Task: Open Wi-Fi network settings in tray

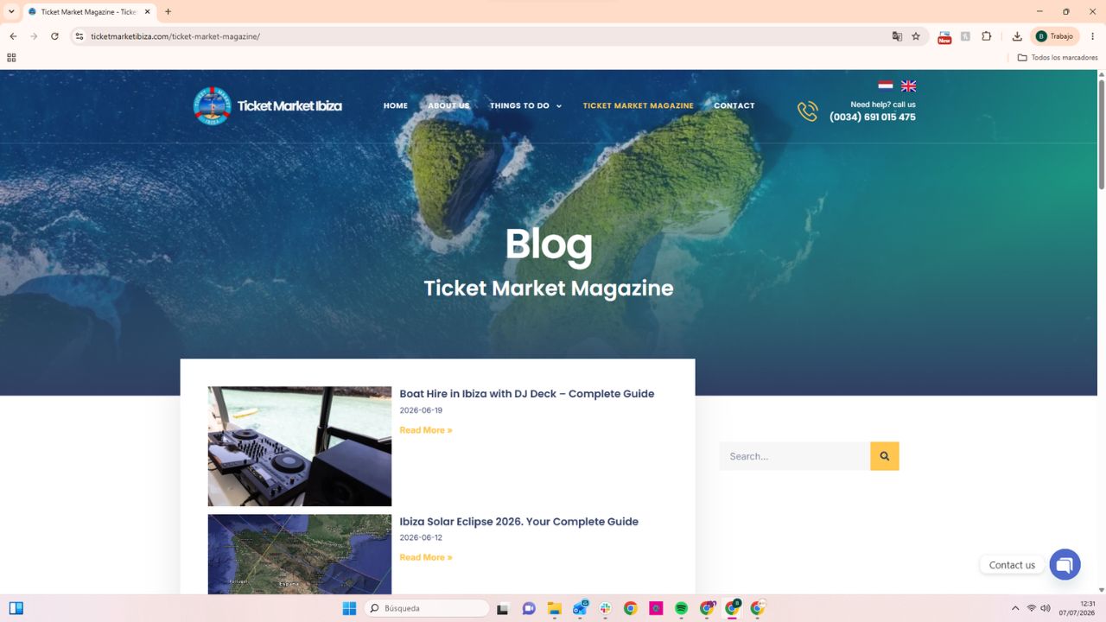Action: pyautogui.click(x=1031, y=608)
